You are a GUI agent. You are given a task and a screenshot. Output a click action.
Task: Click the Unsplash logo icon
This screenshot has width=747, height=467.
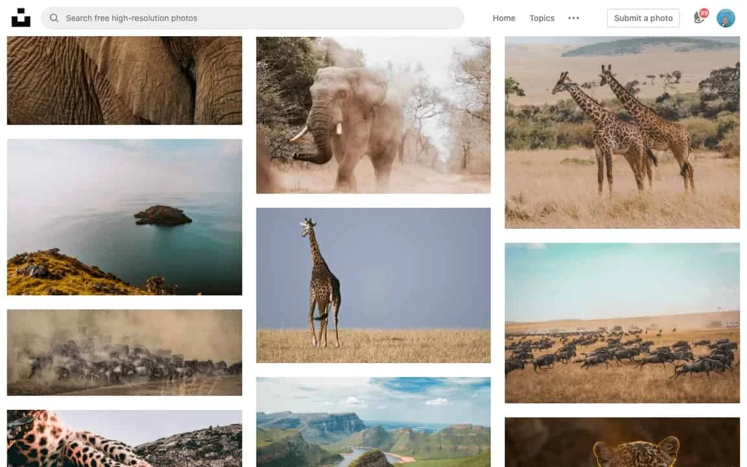[21, 18]
